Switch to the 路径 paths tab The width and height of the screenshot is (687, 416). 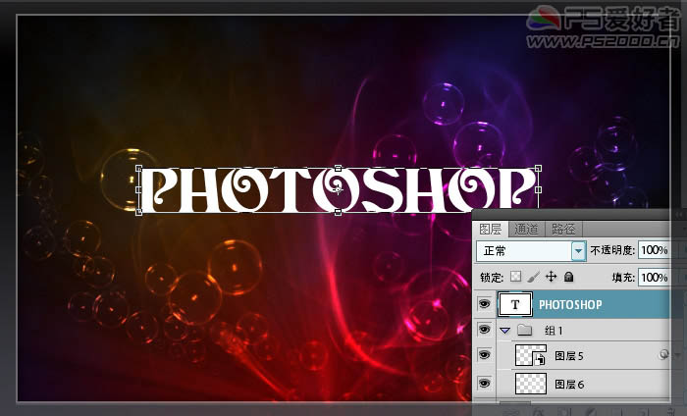pos(563,229)
